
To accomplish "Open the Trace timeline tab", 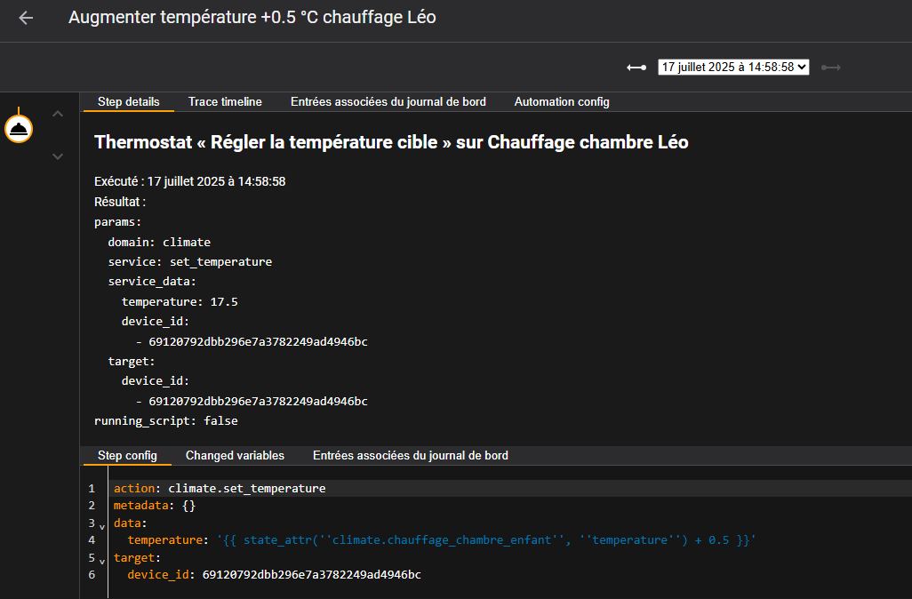I will (x=225, y=102).
